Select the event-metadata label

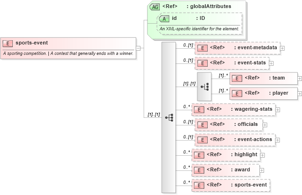point(257,47)
